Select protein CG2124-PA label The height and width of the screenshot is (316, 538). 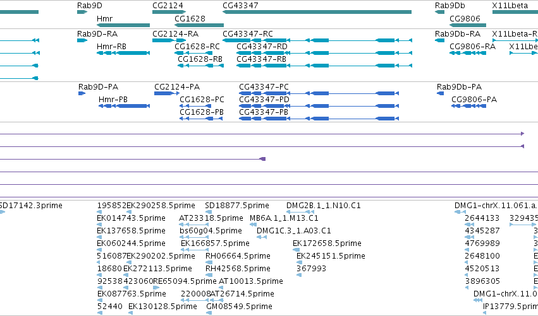coord(177,86)
